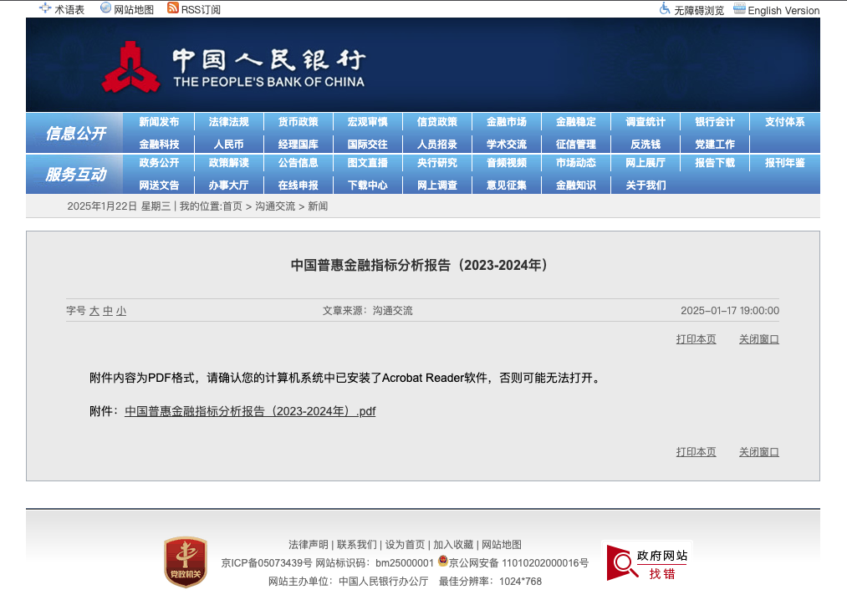This screenshot has height=605, width=847.
Task: Click the red People's Bank of China logo
Action: click(130, 67)
